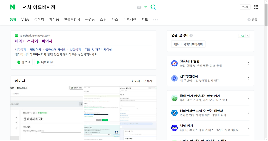
Task: Expand the 코로나19 현황 chevron
Action: (x=248, y=63)
